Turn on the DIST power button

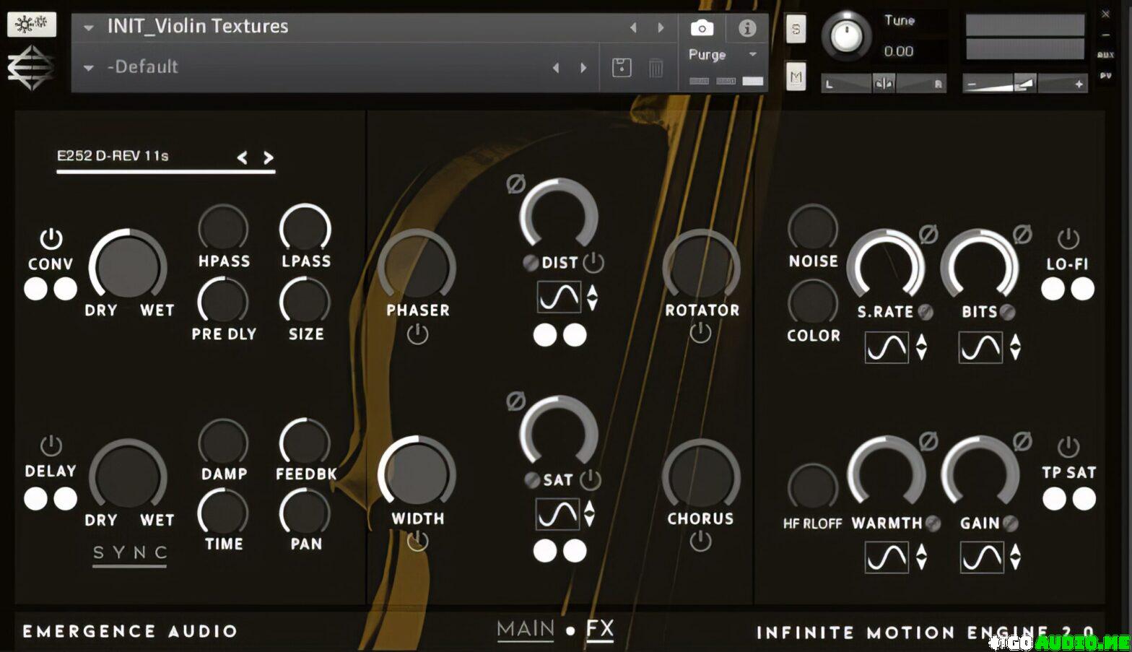(x=593, y=263)
